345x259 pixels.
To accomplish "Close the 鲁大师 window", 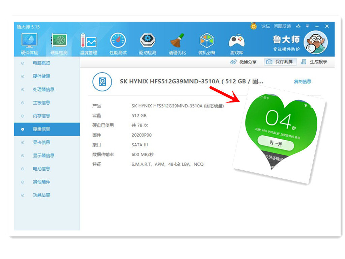I will (x=327, y=26).
